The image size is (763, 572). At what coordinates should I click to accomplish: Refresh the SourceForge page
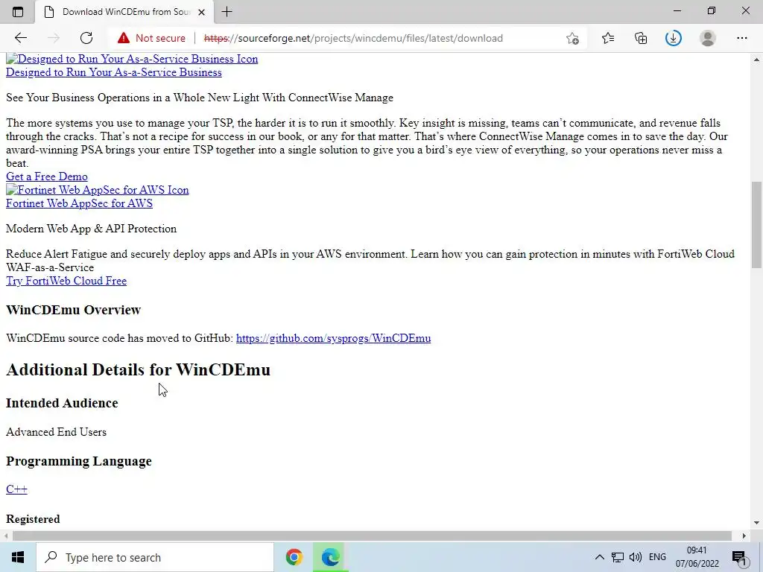coord(86,38)
